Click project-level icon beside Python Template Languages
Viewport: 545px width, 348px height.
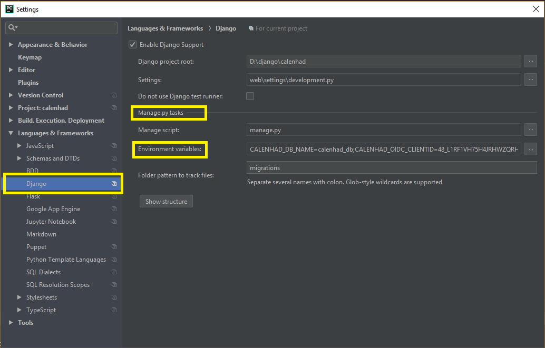coord(114,260)
